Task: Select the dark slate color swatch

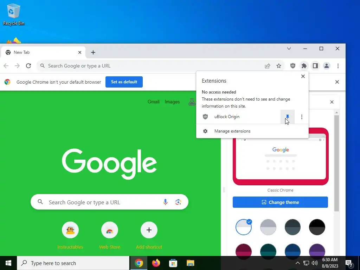Action: (292, 227)
